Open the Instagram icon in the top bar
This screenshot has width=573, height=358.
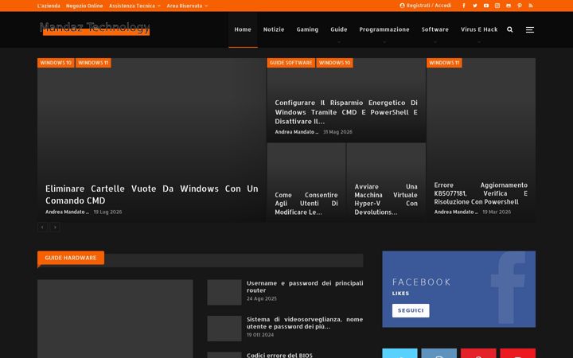pos(497,6)
